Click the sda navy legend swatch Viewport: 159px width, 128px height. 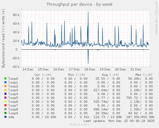click(x=5, y=117)
